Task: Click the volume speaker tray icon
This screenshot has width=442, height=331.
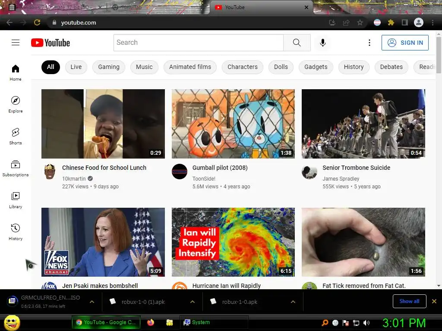Action: pos(366,323)
